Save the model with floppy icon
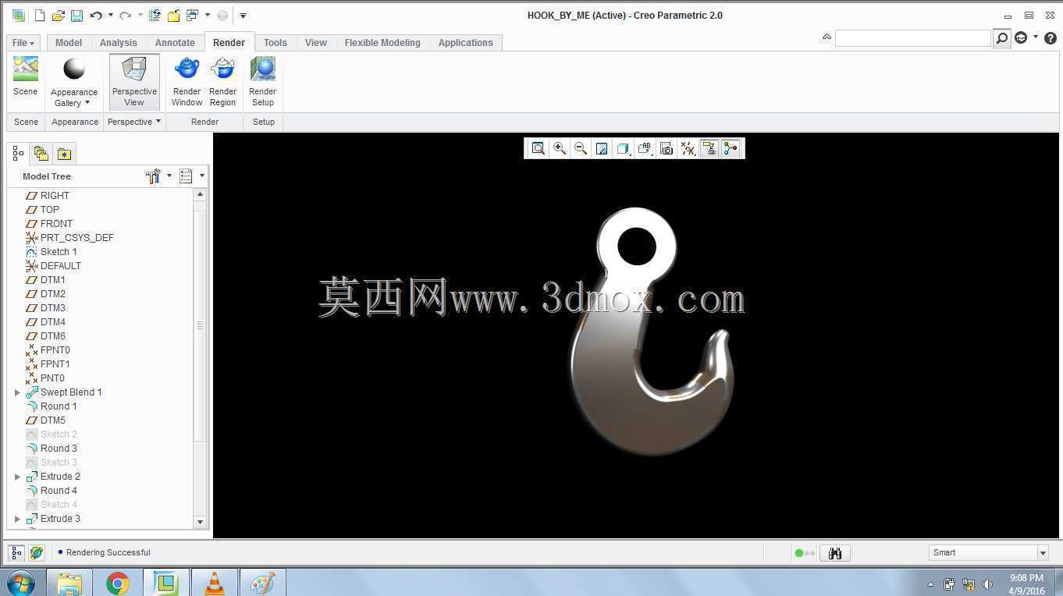Image resolution: width=1063 pixels, height=596 pixels. coord(76,16)
